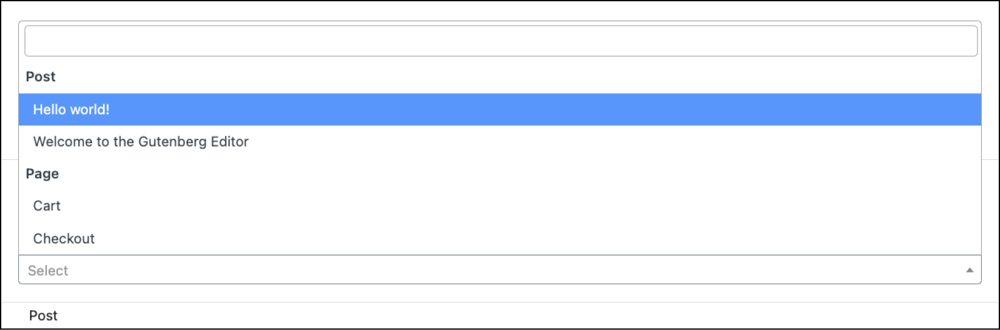Collapse the dropdown using the arrow icon
Image resolution: width=1000 pixels, height=330 pixels.
click(969, 271)
